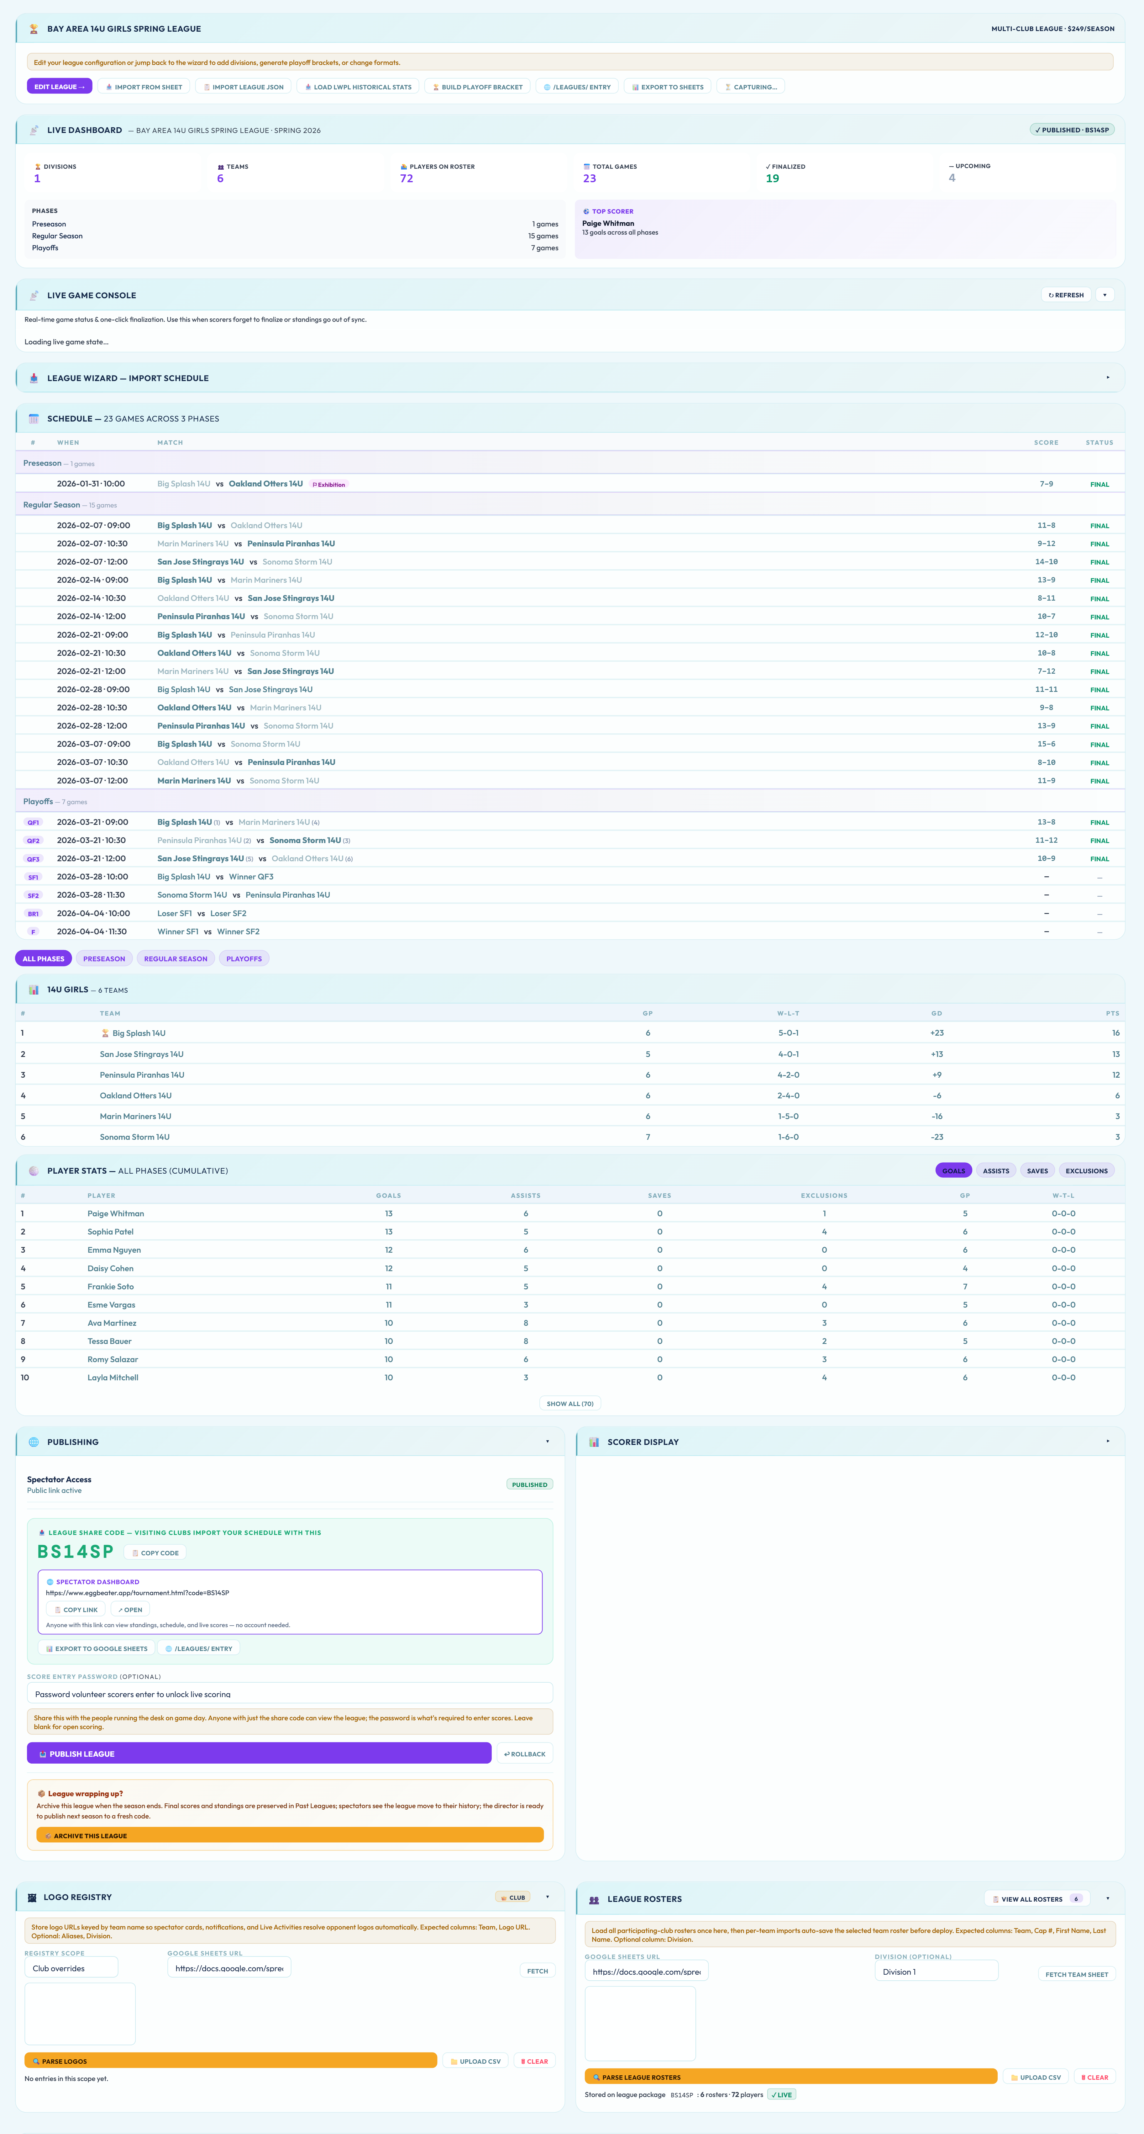The height and width of the screenshot is (2134, 1144).
Task: Open the spectator dashboard link
Action: [130, 1610]
